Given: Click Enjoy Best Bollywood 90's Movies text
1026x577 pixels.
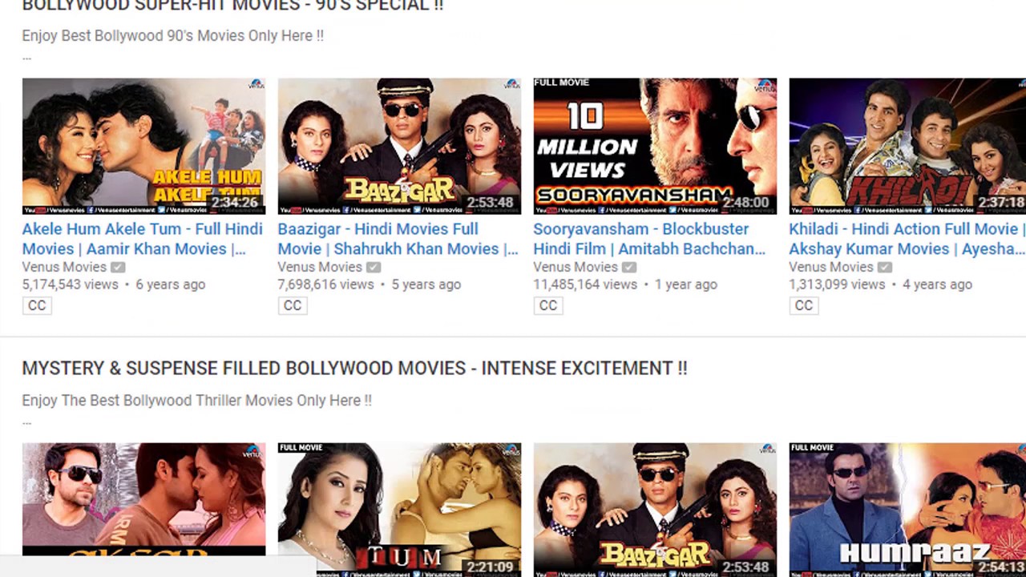Looking at the screenshot, I should [173, 36].
